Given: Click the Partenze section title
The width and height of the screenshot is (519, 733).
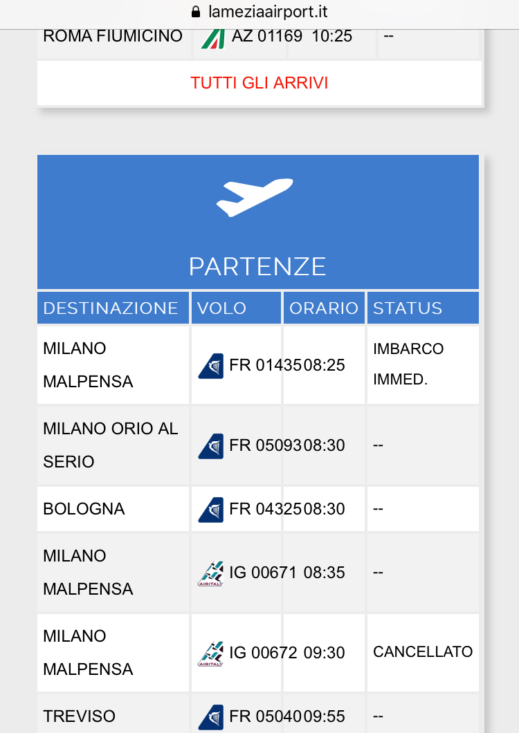Looking at the screenshot, I should [x=257, y=267].
